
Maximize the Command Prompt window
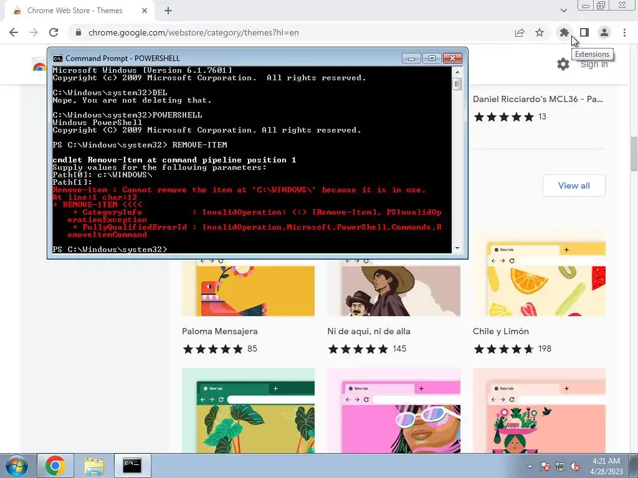(432, 59)
